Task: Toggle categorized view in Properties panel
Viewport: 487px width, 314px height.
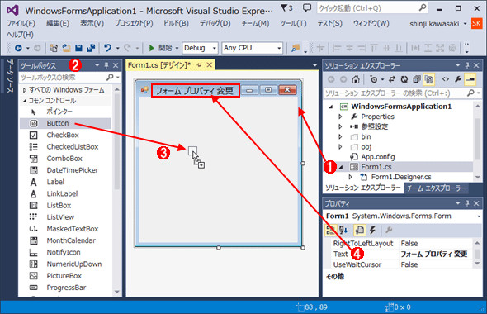Action: [330, 230]
